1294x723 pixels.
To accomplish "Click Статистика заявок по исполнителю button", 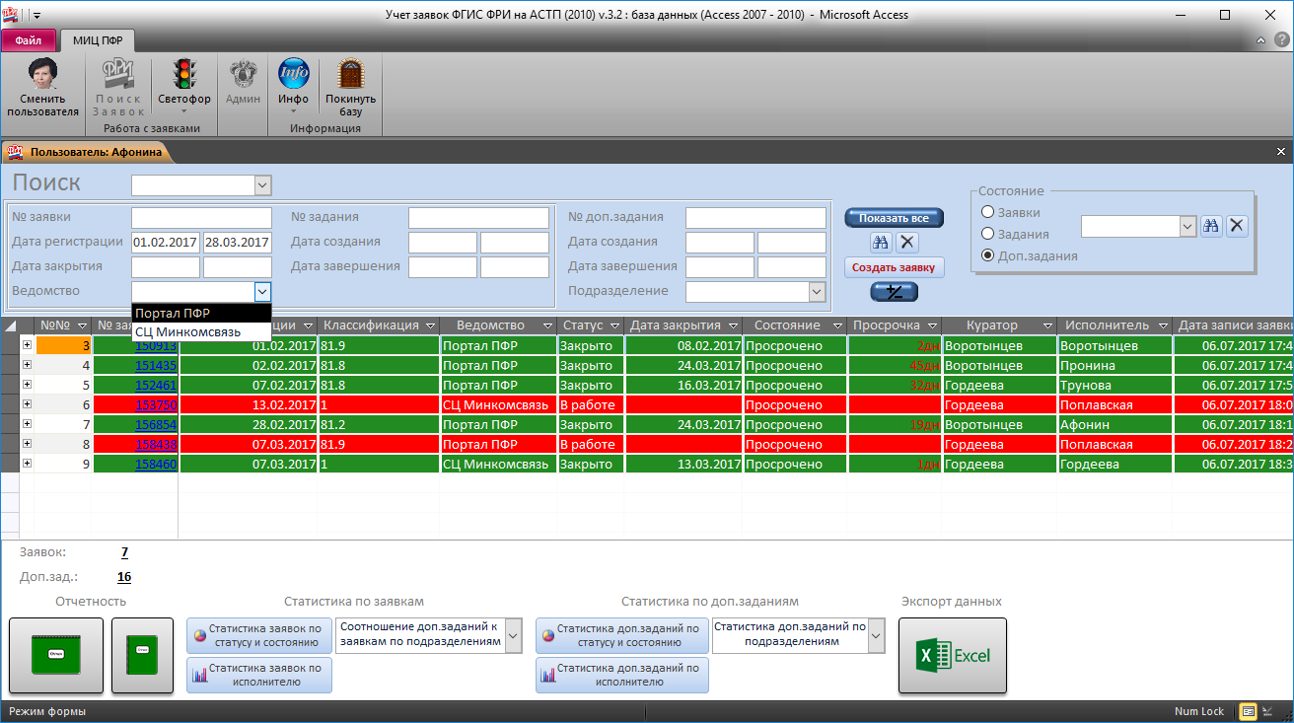I will (259, 675).
